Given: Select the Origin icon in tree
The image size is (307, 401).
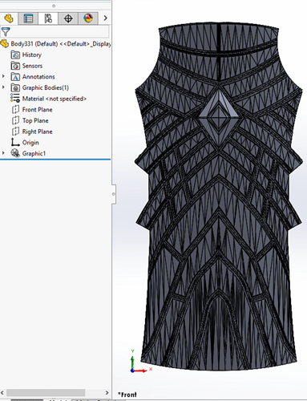Looking at the screenshot, I should pos(15,142).
